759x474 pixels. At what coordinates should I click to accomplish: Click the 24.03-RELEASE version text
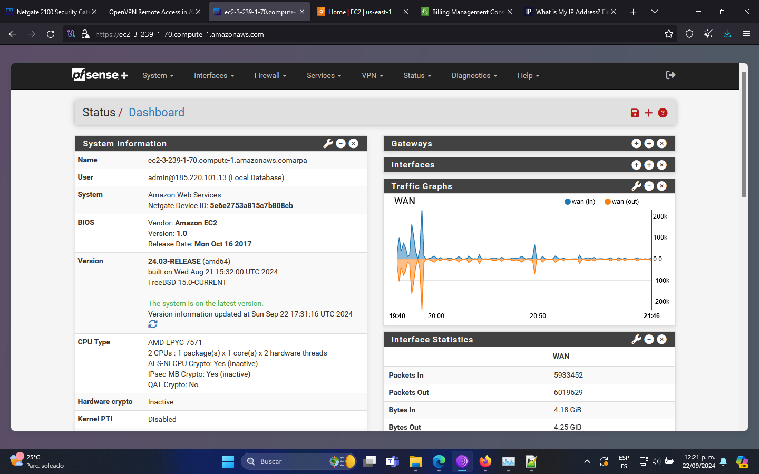(x=174, y=261)
